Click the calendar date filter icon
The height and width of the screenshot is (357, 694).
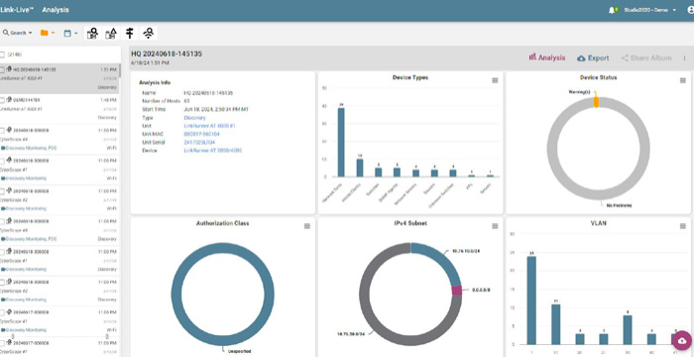67,33
